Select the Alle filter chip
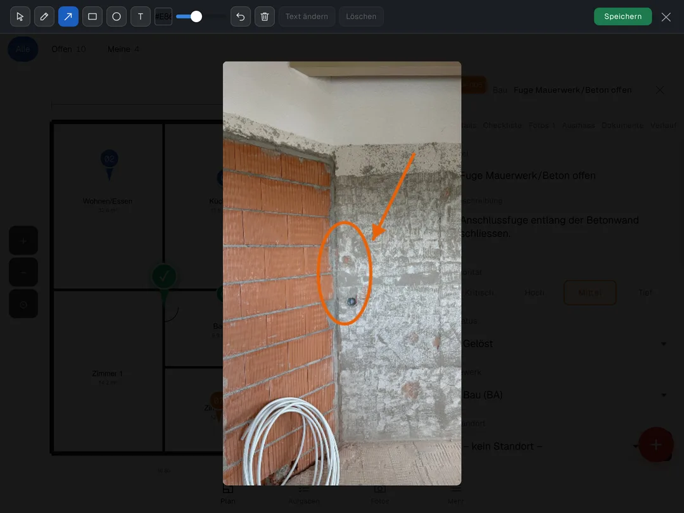 pyautogui.click(x=23, y=49)
